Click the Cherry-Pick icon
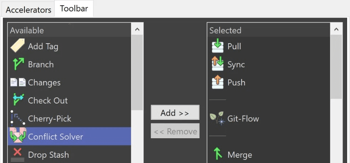The width and height of the screenshot is (350, 163). 18,118
